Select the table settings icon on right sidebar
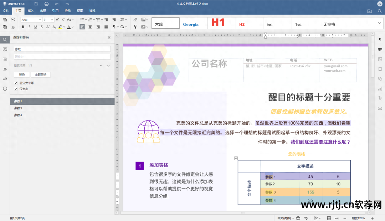This screenshot has height=221, width=385. pyautogui.click(x=380, y=50)
